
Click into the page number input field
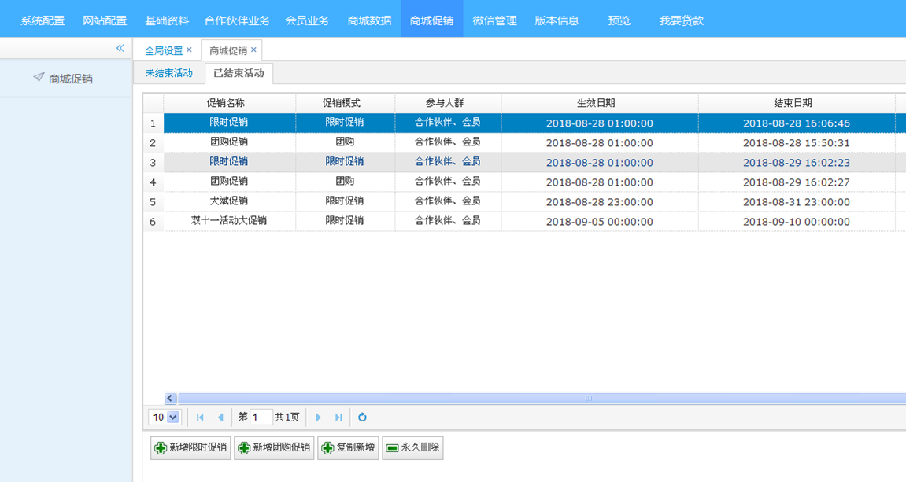tap(261, 418)
